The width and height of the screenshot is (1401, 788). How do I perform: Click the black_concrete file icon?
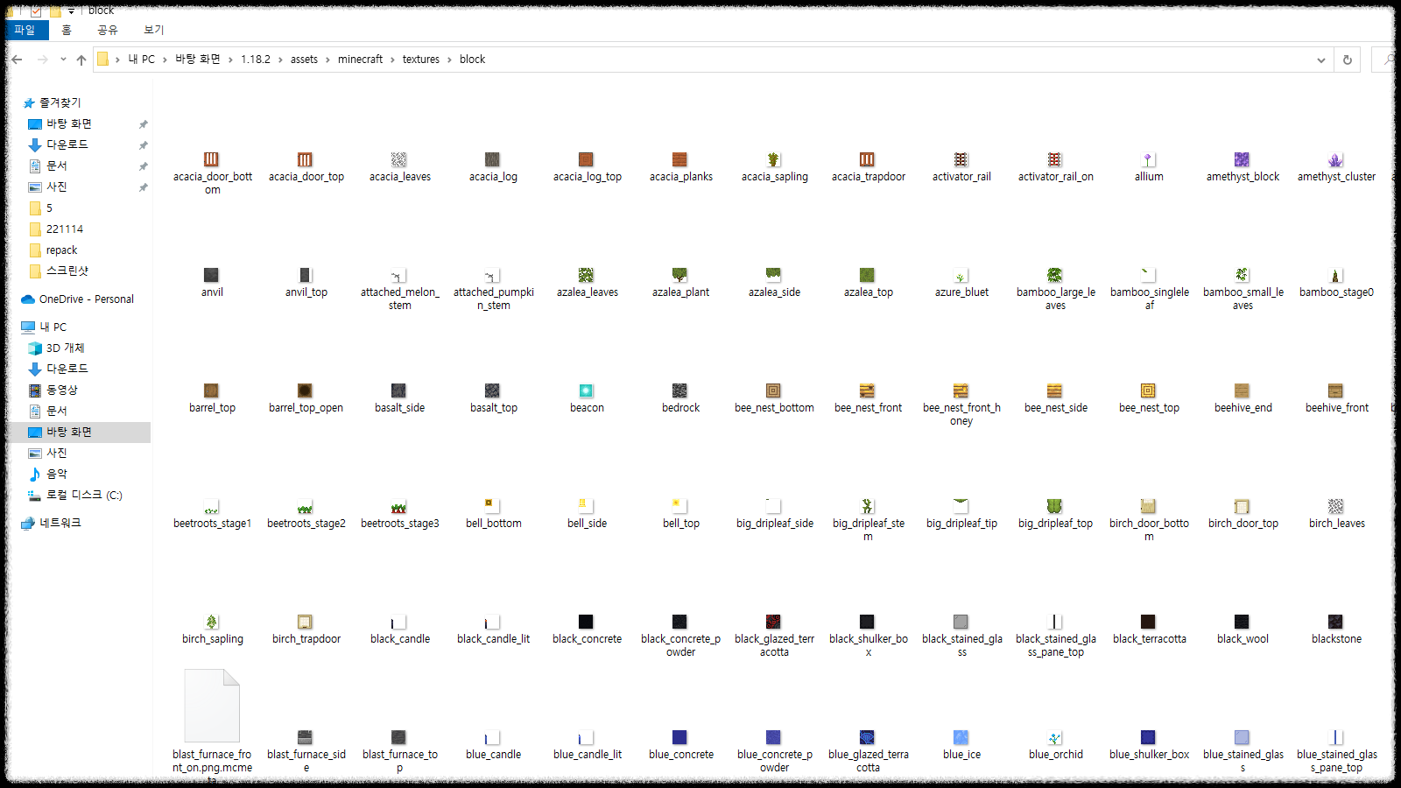coord(587,623)
